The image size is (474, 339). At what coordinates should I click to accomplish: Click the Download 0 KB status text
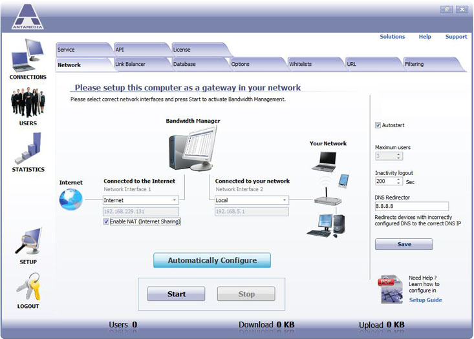point(266,325)
